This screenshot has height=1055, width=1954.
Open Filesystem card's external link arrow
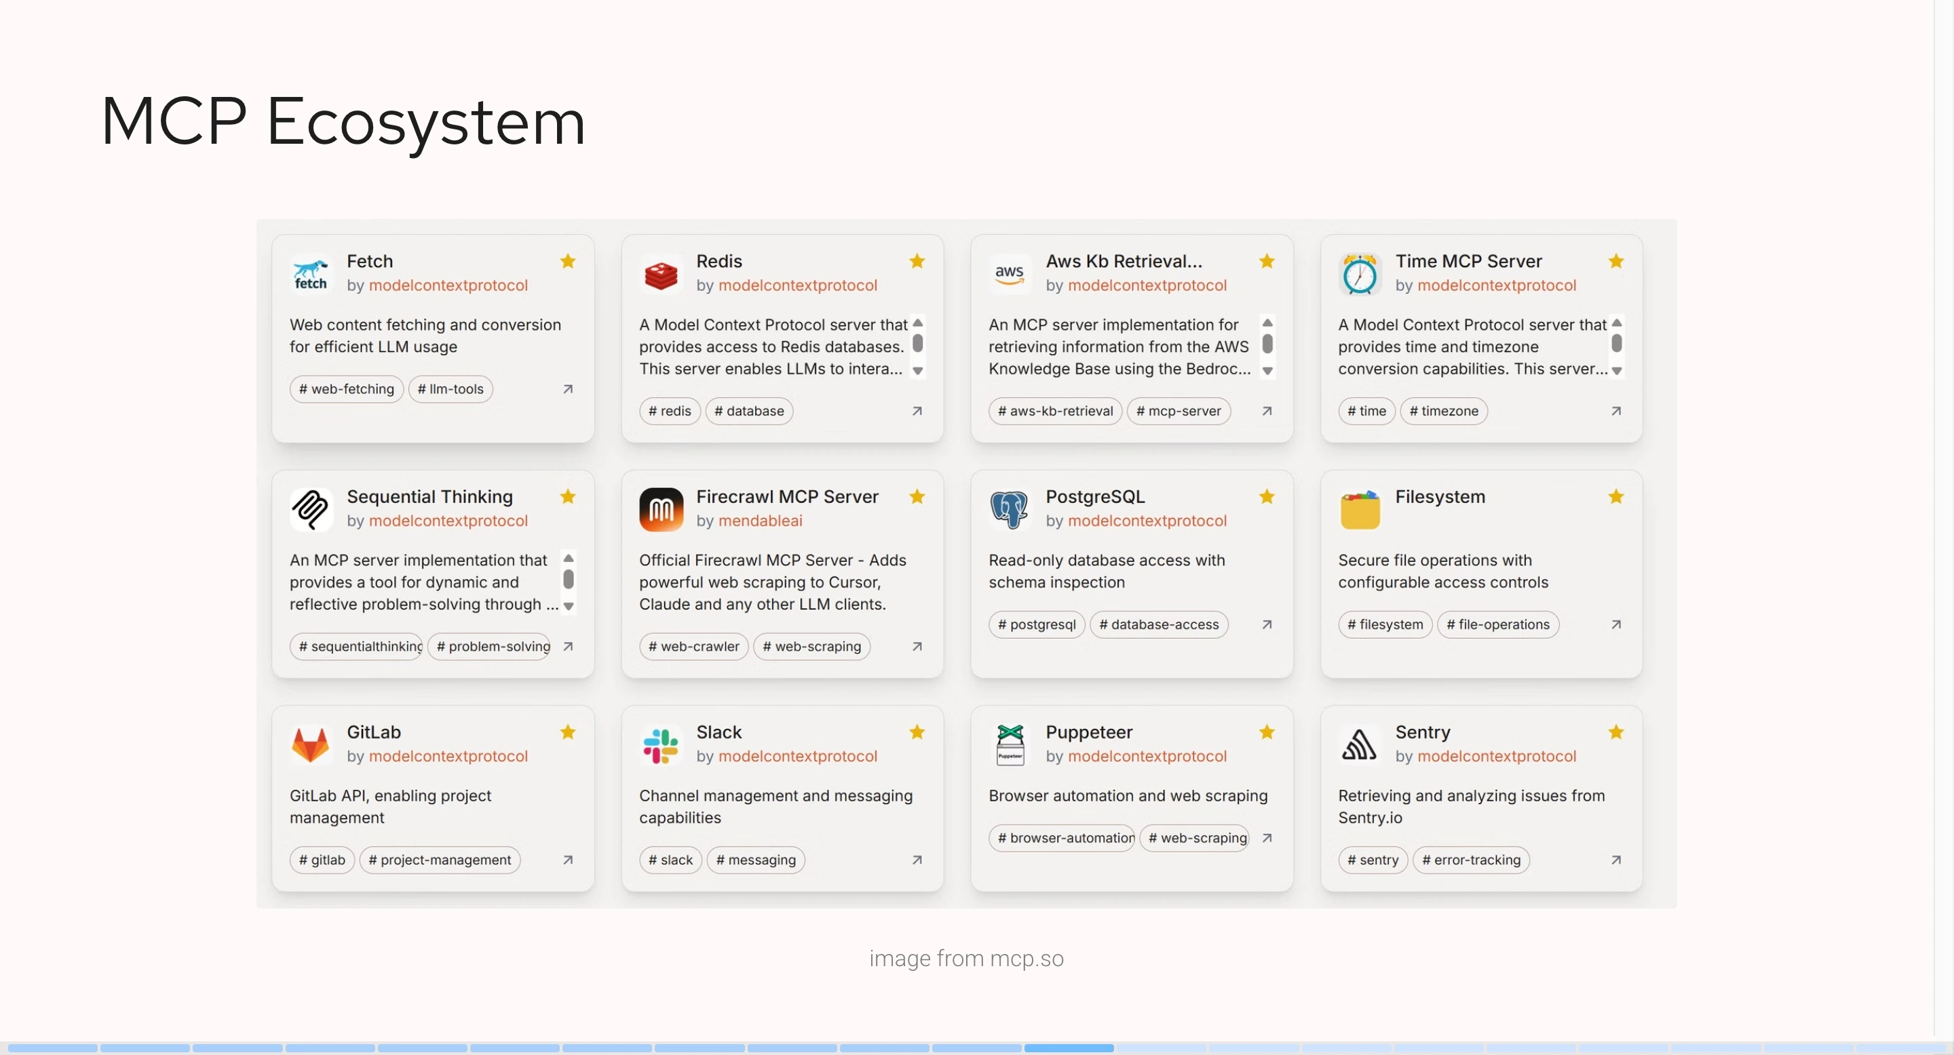[x=1616, y=624]
